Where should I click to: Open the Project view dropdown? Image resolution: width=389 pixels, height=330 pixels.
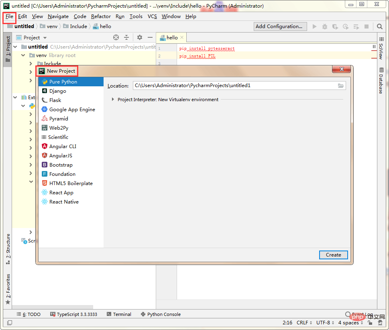point(45,38)
